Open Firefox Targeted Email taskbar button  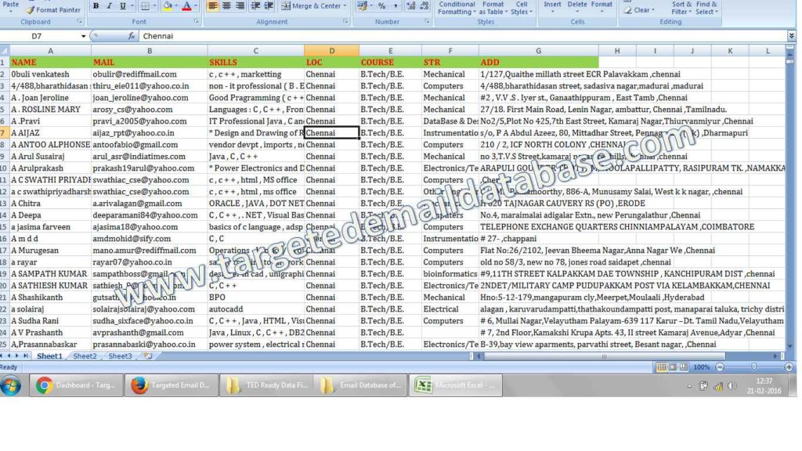tap(172, 385)
